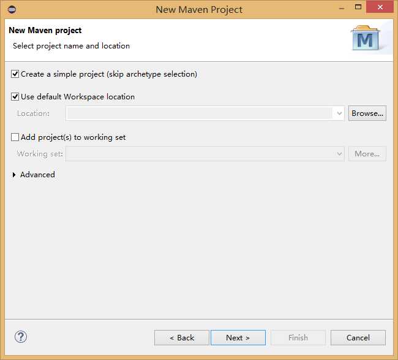The image size is (398, 360).
Task: Click the More... button
Action: coord(367,154)
